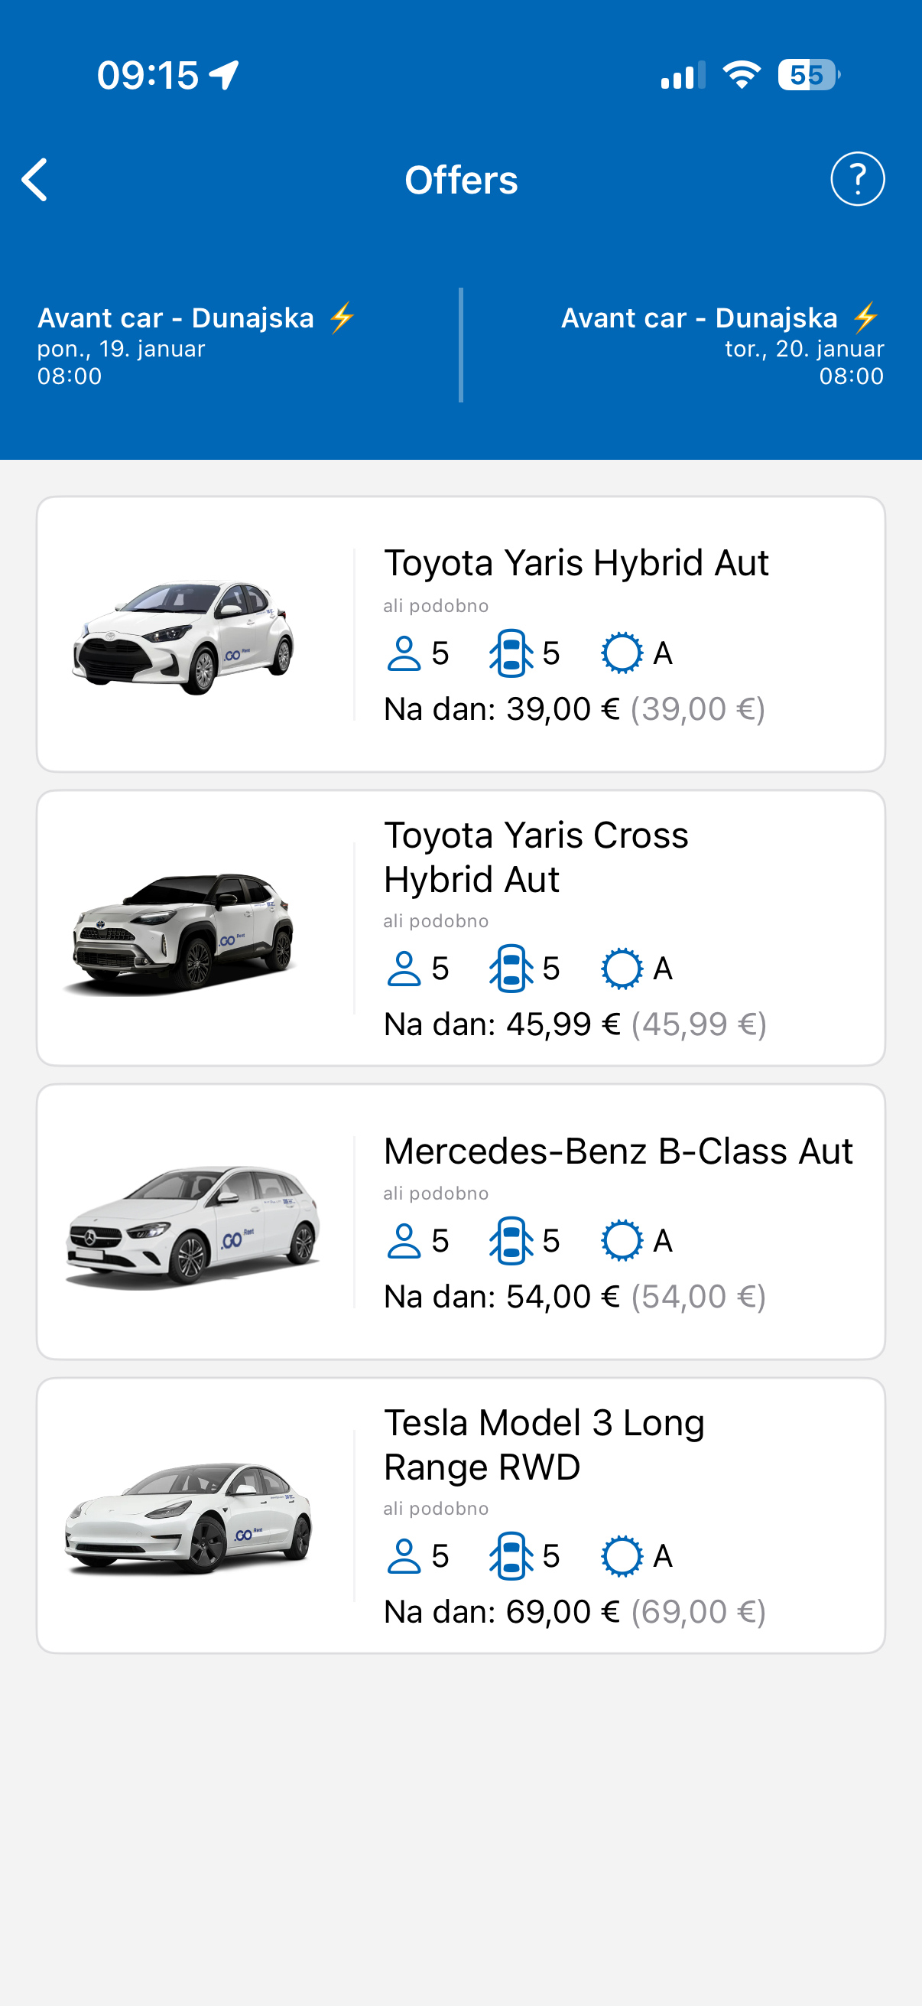Open Tesla Model 3 Long Range RWD offer
Viewport: 922px width, 2006px height.
[543, 1444]
